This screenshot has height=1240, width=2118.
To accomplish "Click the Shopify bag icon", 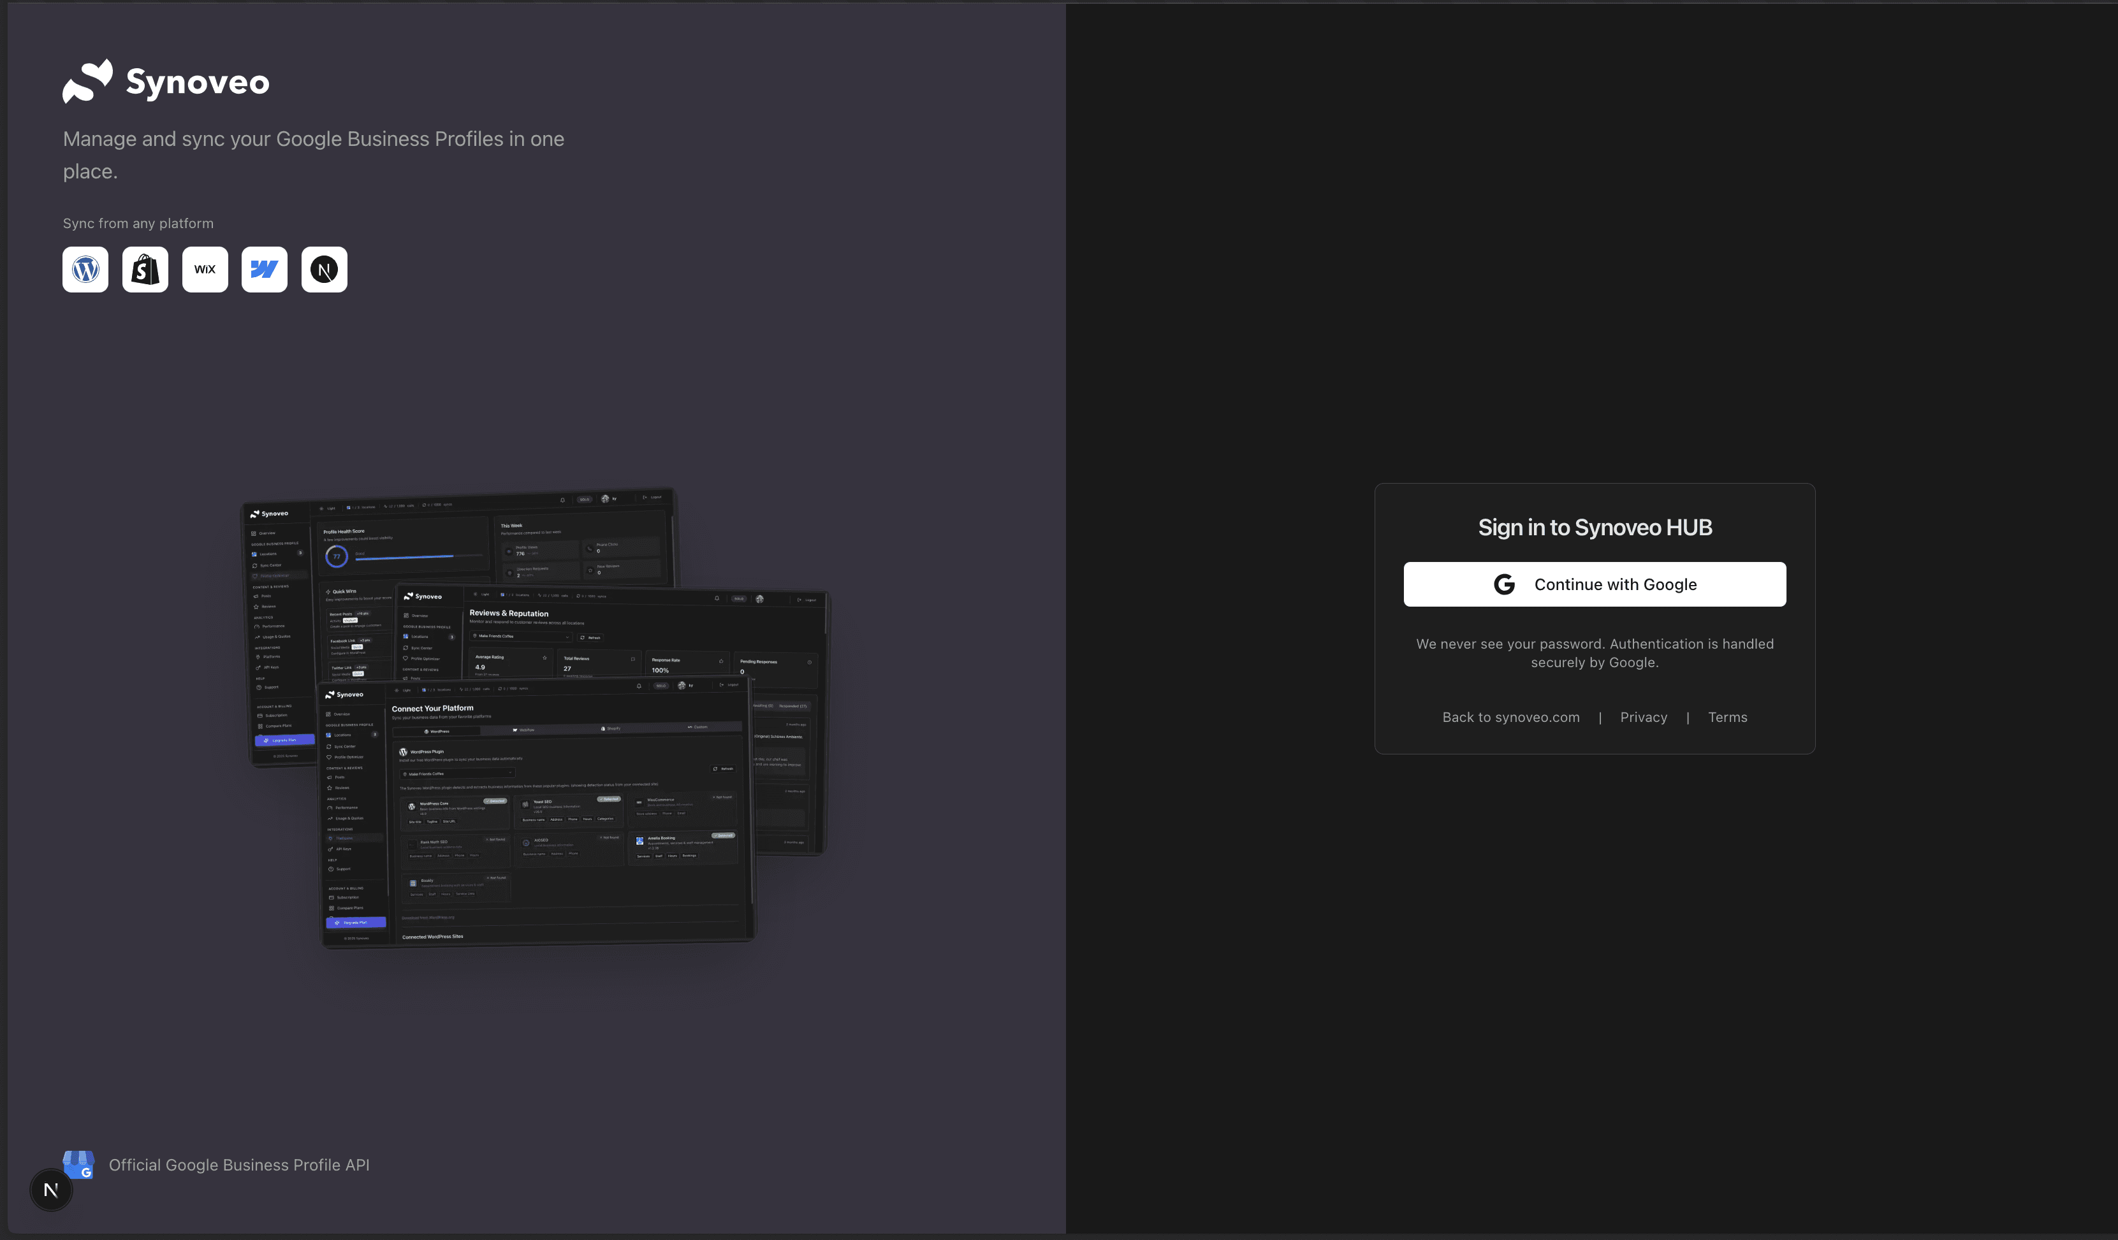I will coord(145,270).
